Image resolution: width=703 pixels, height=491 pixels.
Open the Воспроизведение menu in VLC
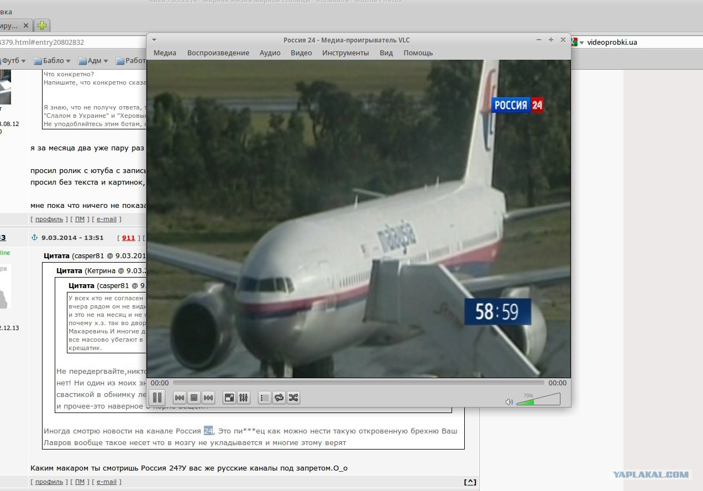[218, 53]
